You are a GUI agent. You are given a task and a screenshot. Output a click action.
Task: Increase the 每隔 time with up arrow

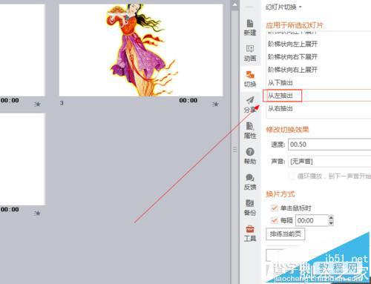coord(331,217)
